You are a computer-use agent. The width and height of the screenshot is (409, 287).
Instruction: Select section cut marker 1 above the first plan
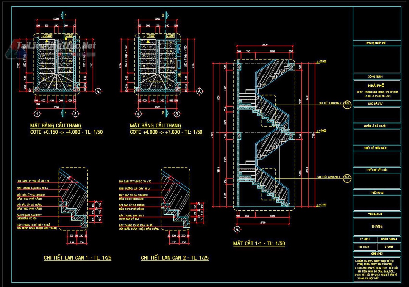(64, 16)
